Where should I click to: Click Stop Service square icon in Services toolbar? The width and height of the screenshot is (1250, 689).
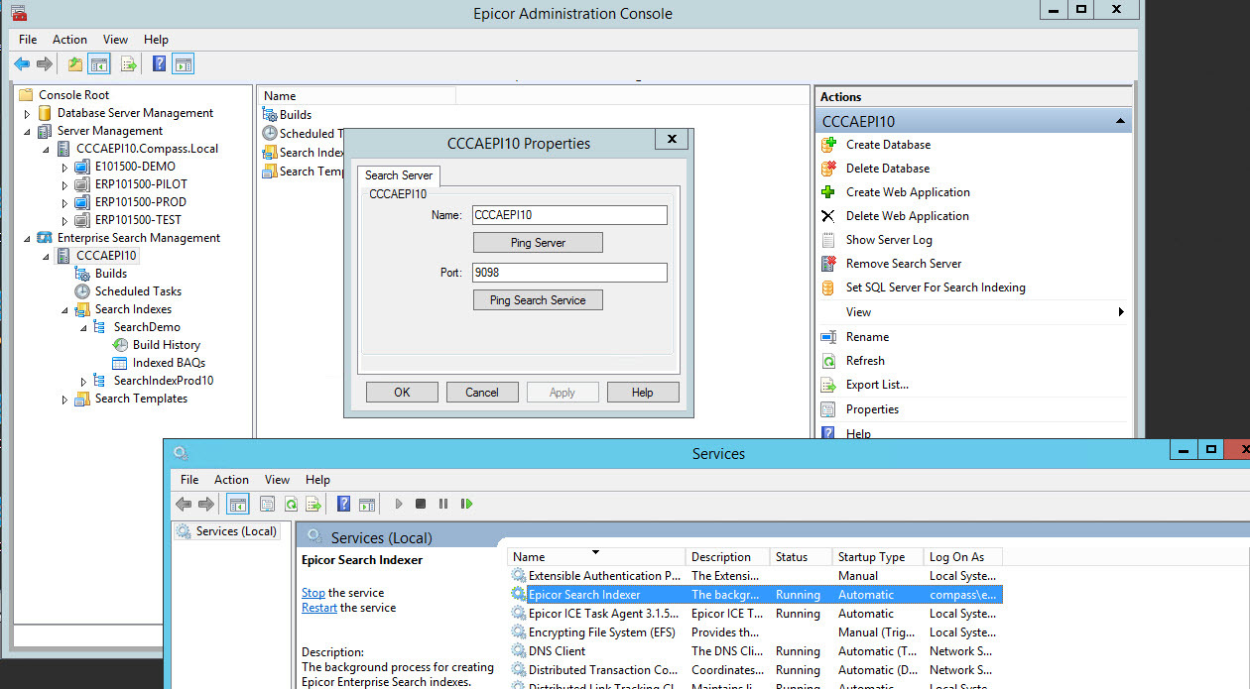[x=421, y=504]
